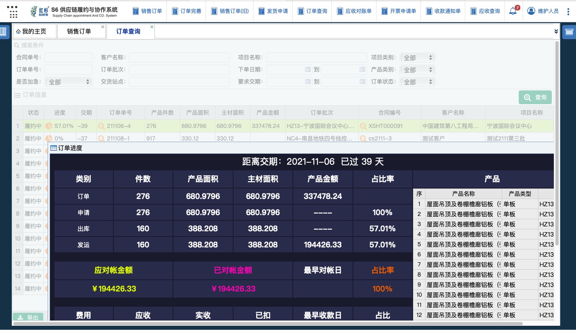Switch to 销售订单 tab
The image size is (576, 331).
pos(79,31)
